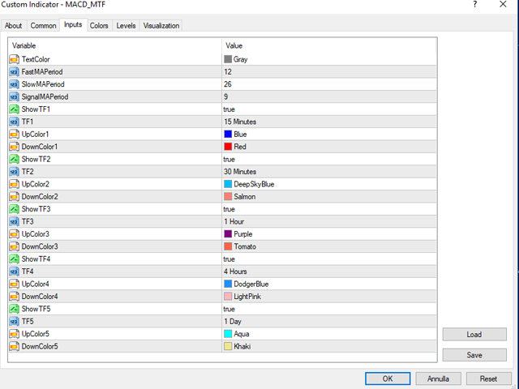
Task: Go to the Visualization tab
Action: click(x=161, y=25)
